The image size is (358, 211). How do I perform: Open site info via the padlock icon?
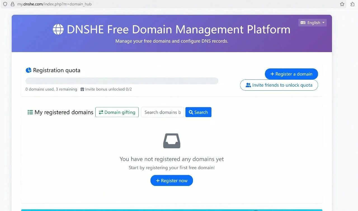pos(12,4)
